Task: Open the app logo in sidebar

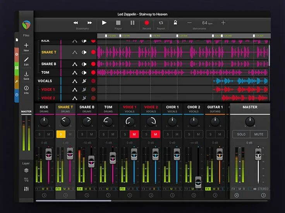Action: [x=26, y=25]
